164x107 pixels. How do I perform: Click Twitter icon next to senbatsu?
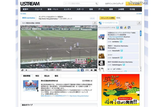coord(121,41)
